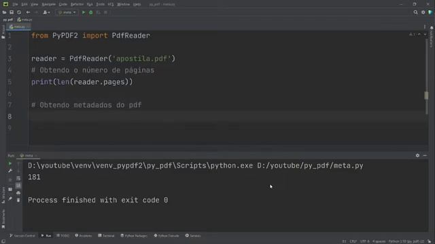This screenshot has height=244, width=435.
Task: Open Python Packages tool window
Action: tap(134, 236)
